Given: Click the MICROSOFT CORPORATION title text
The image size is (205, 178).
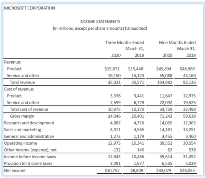Looking at the screenshot, I should tap(29, 8).
